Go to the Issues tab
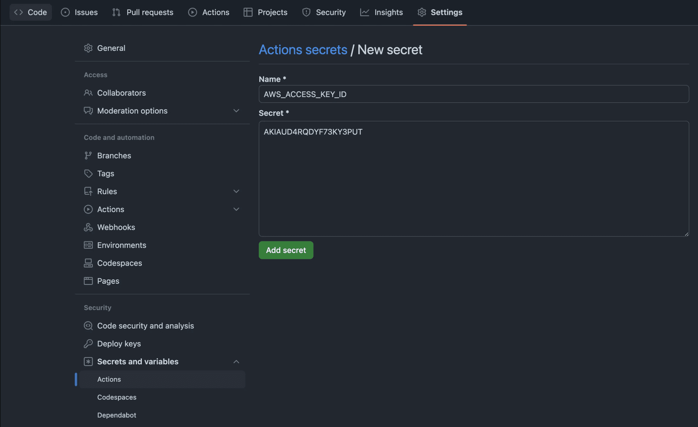The width and height of the screenshot is (698, 427). tap(79, 12)
